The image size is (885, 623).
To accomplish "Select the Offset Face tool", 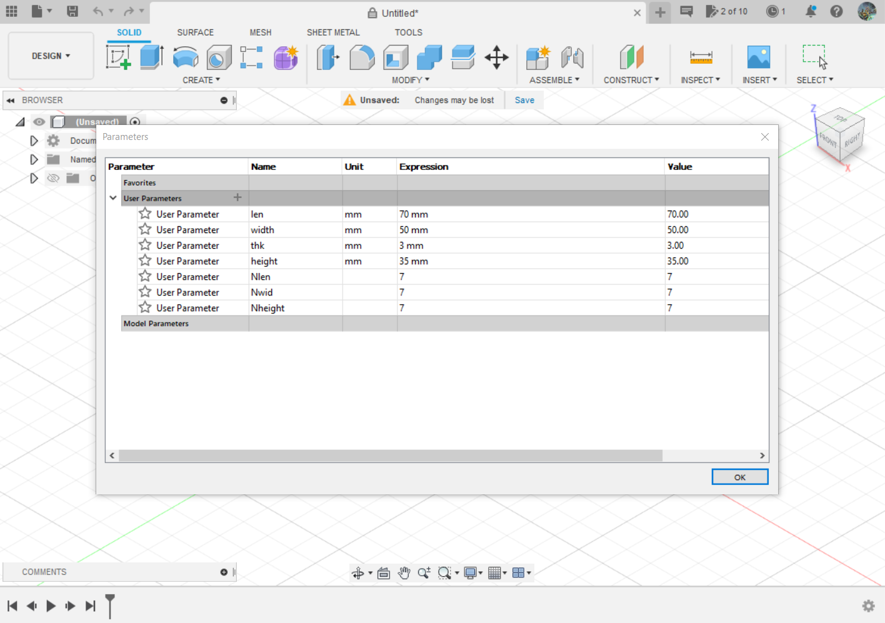I will pyautogui.click(x=463, y=57).
